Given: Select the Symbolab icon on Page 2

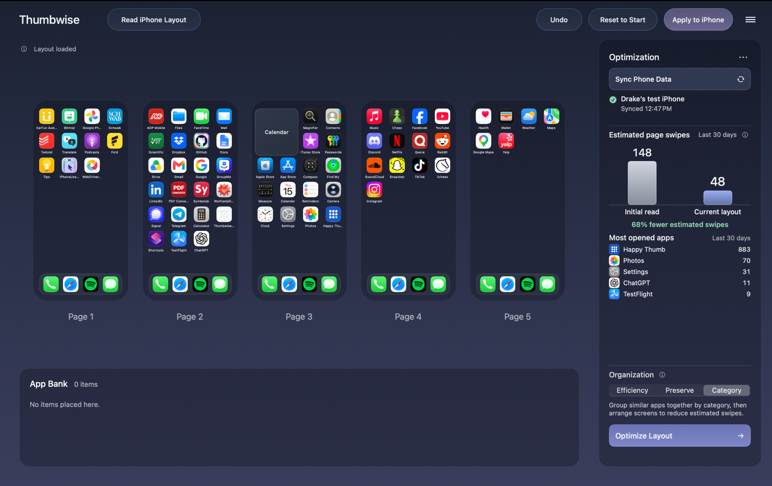Looking at the screenshot, I should coord(201,190).
